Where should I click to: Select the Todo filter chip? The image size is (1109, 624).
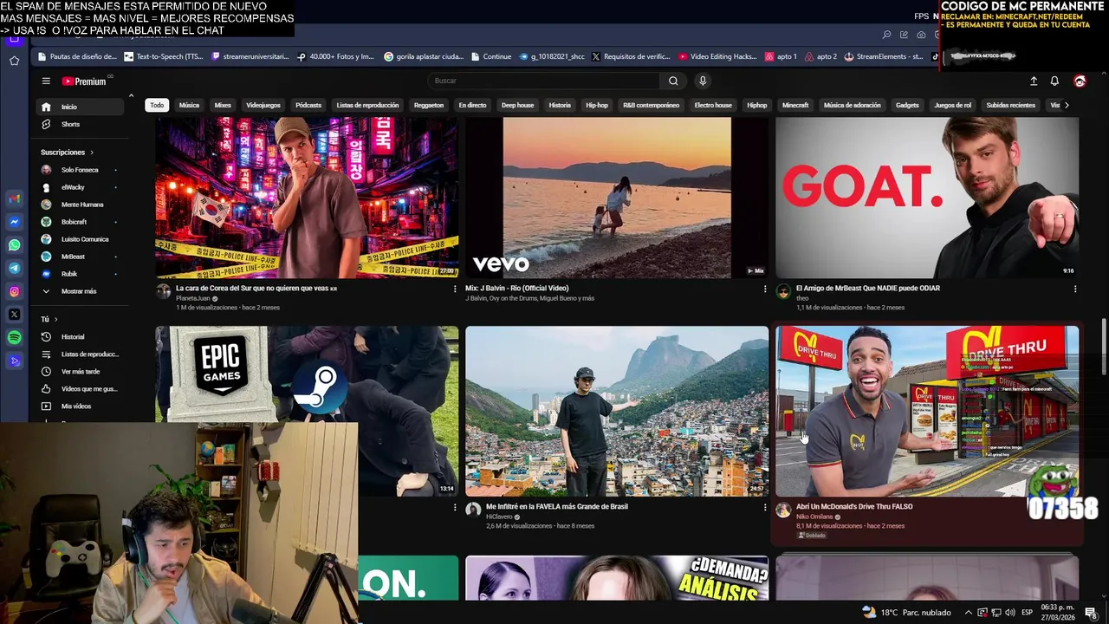click(x=157, y=105)
